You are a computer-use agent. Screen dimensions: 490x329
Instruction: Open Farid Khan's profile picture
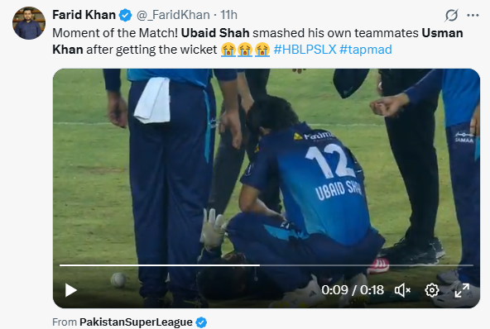point(29,23)
